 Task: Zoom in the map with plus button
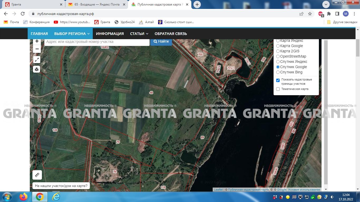tap(37, 41)
